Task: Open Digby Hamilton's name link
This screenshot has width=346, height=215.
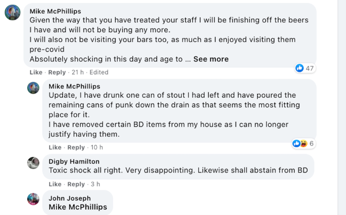Action: 74,162
